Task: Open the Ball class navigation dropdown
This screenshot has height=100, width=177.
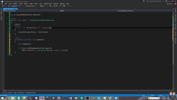Action: (88, 11)
